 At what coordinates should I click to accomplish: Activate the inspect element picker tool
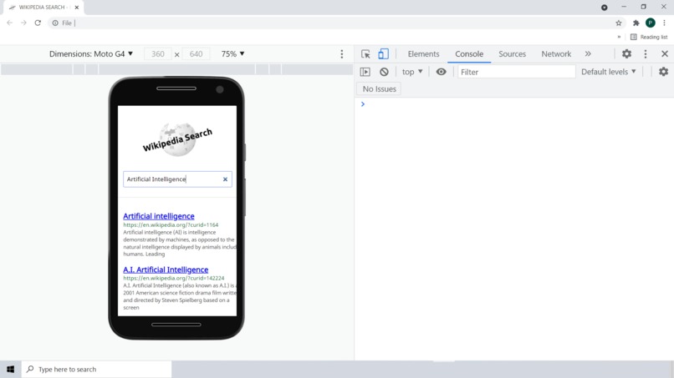coord(365,54)
